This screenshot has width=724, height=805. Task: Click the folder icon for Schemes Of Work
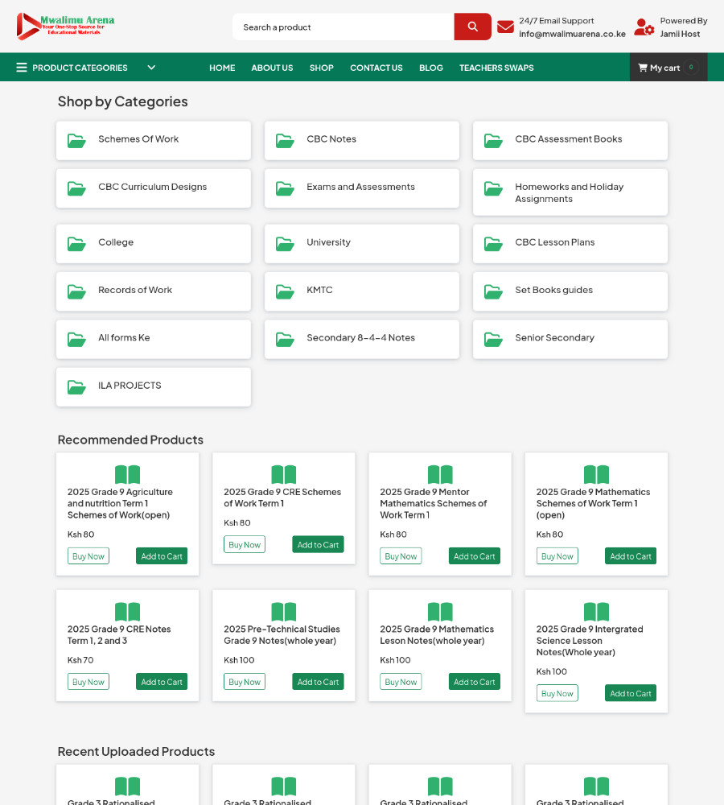(x=76, y=140)
